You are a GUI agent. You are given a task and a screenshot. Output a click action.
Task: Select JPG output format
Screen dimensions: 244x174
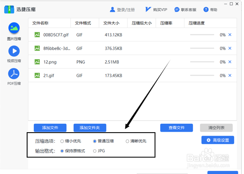point(95,151)
